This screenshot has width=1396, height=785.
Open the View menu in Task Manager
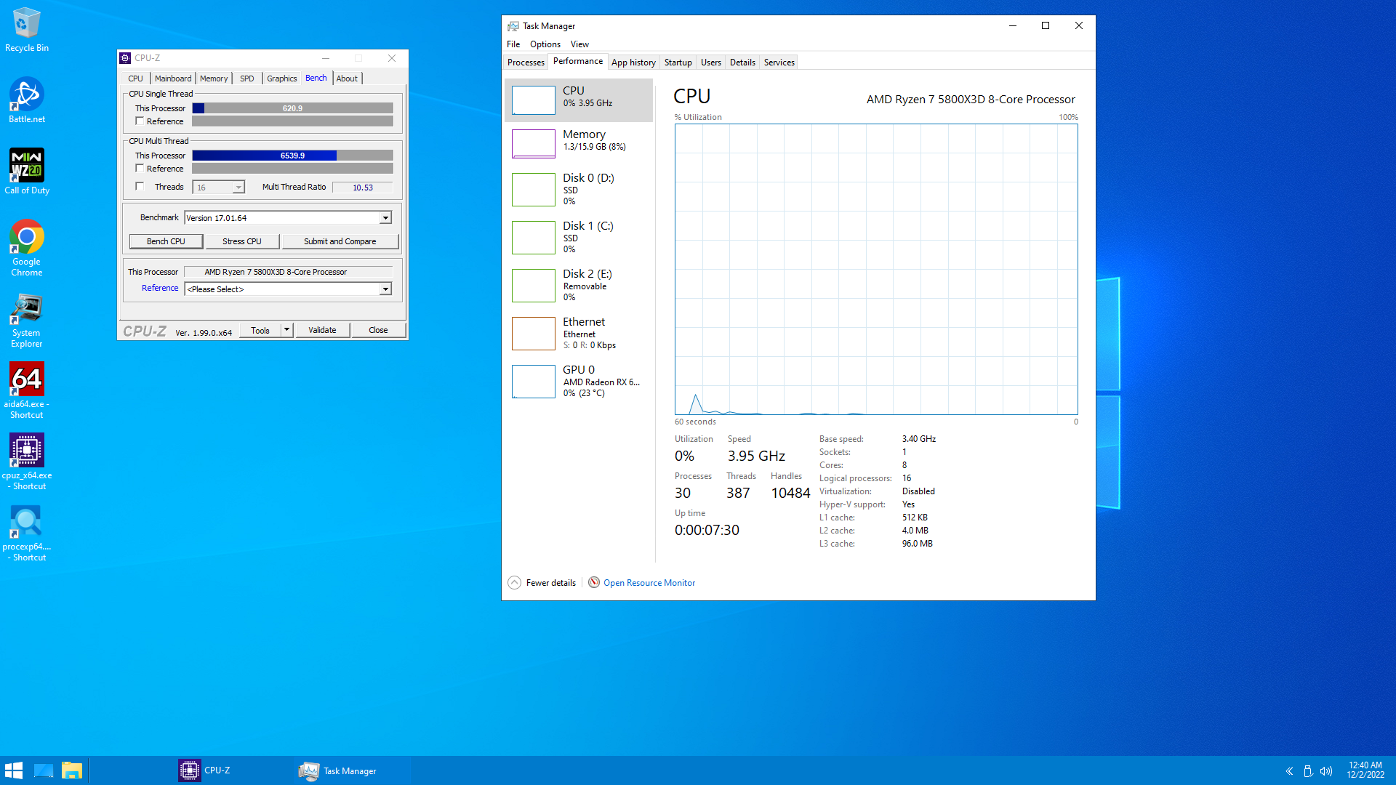click(x=579, y=44)
